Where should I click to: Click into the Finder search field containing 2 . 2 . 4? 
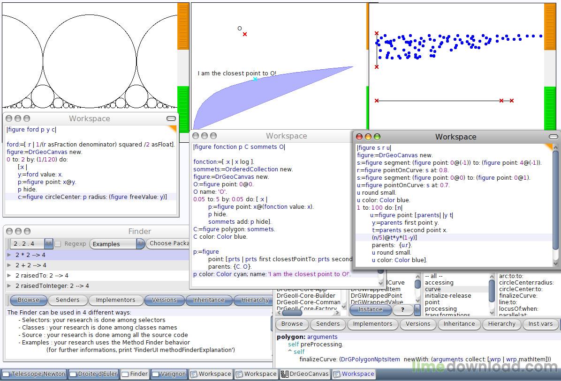(27, 244)
